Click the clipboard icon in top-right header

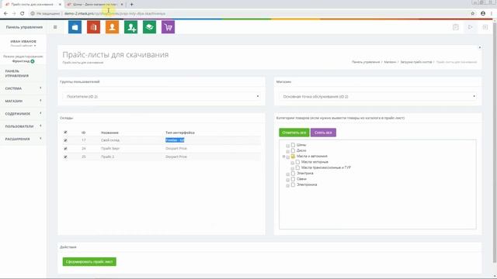pos(456,27)
